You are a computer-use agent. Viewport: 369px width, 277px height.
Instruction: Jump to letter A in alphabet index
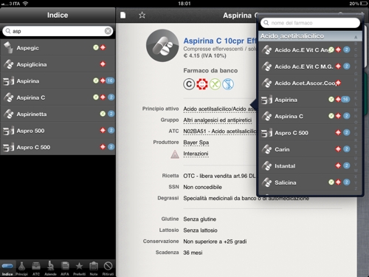click(356, 38)
